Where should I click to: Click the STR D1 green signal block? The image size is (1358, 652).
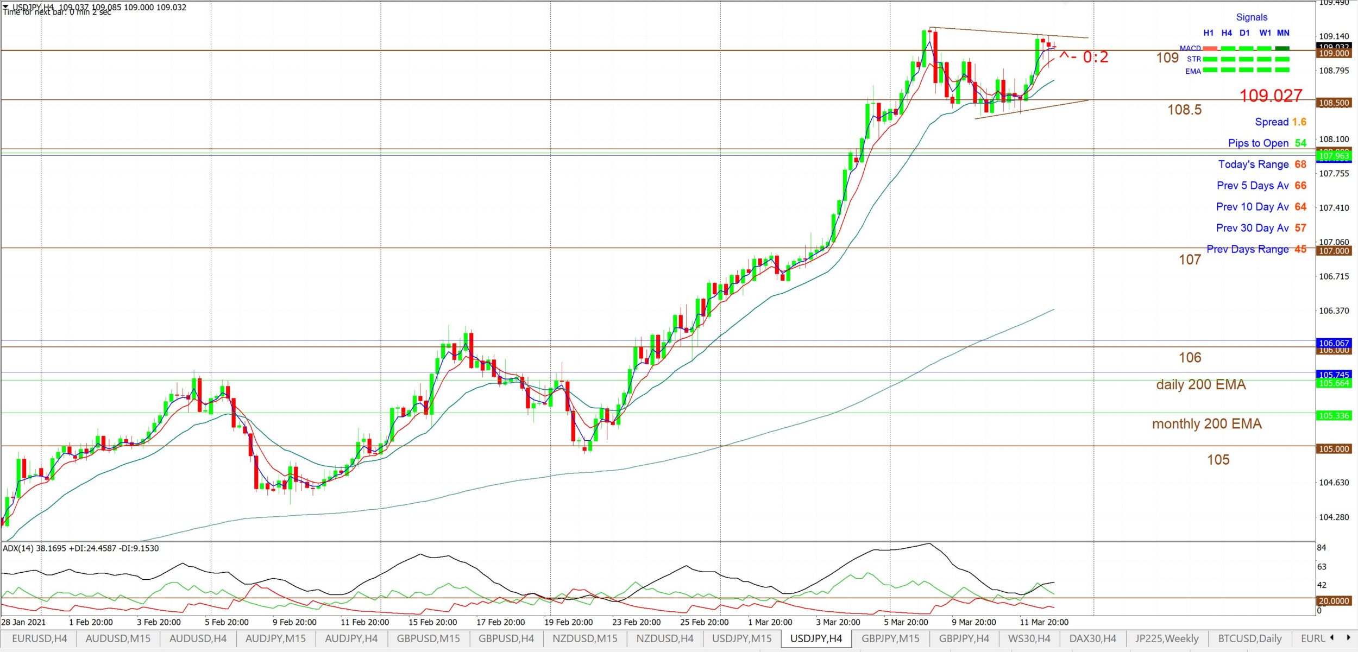1246,59
